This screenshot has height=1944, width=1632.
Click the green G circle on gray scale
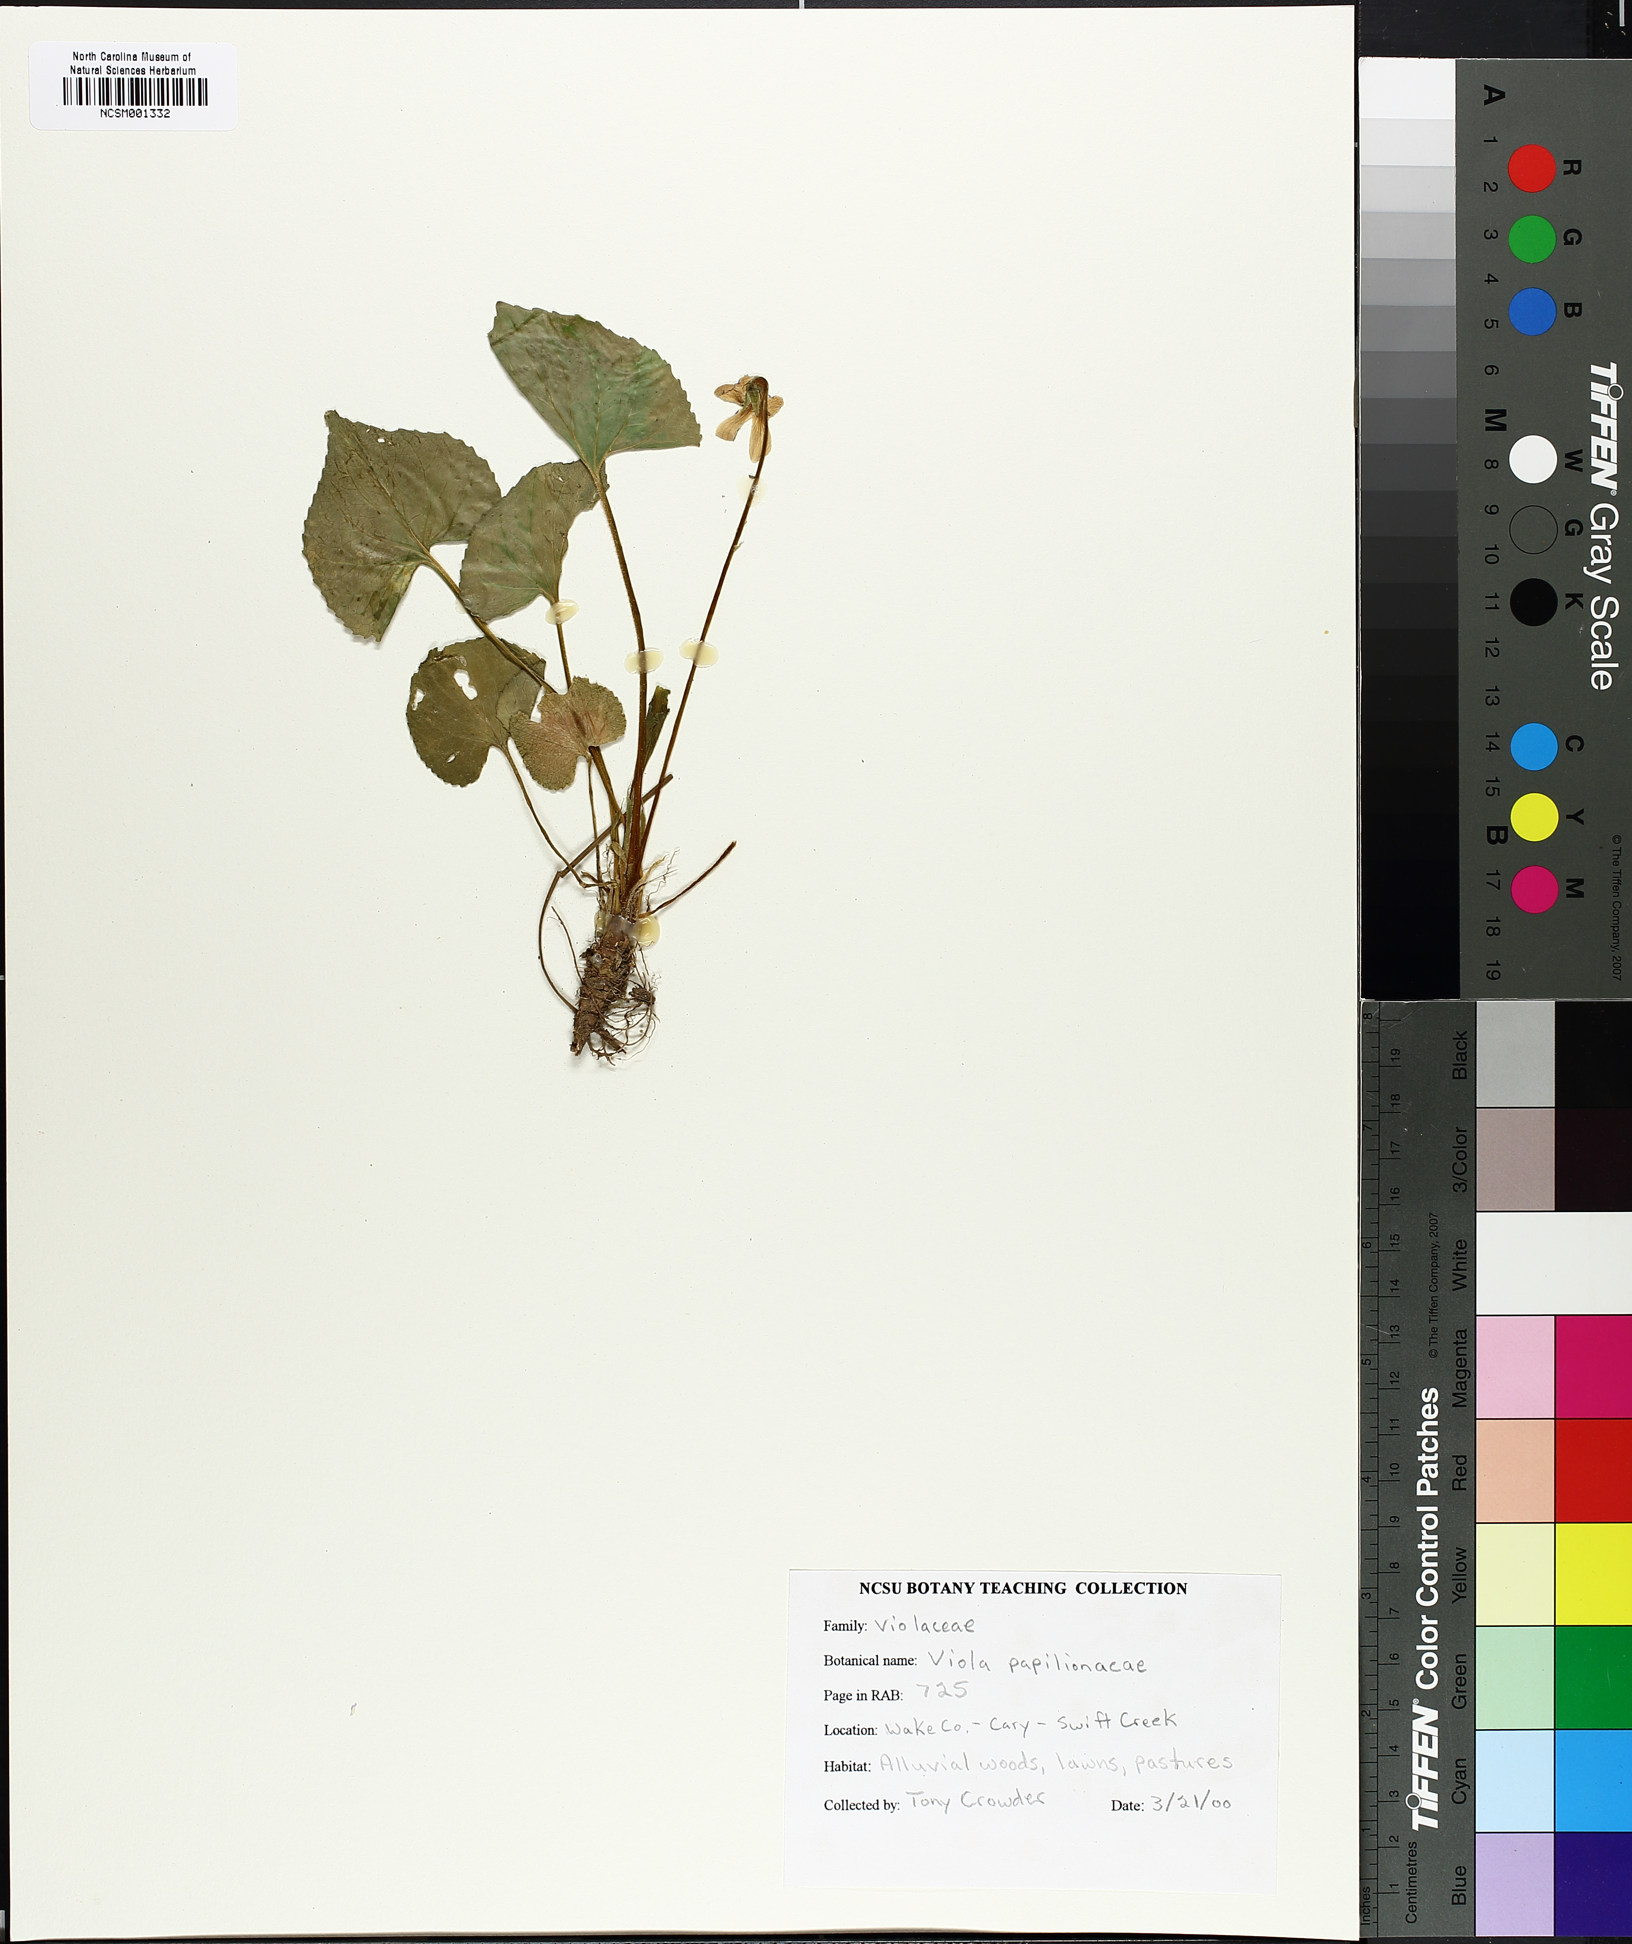(1531, 239)
